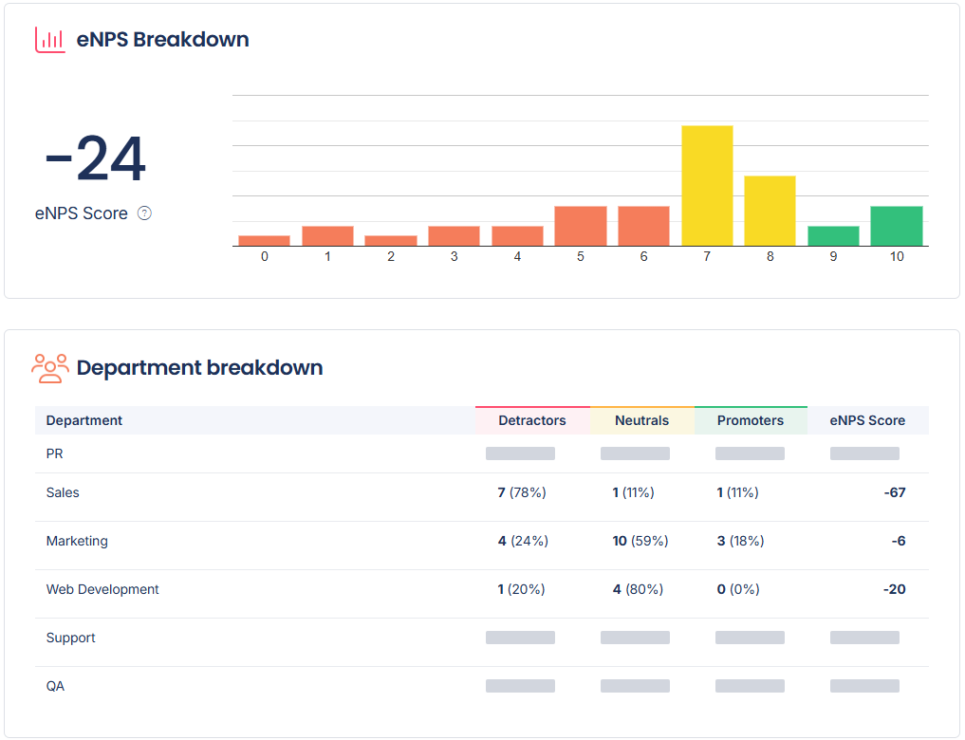This screenshot has width=965, height=740.
Task: Click the Web Development department name
Action: pos(102,589)
